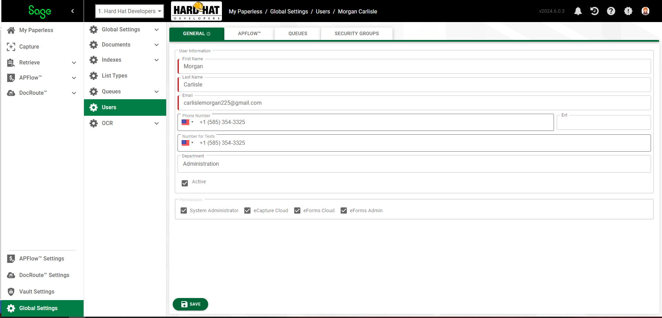The height and width of the screenshot is (318, 662).
Task: Open the Hard Hat Developers vault dropdown
Action: [130, 11]
